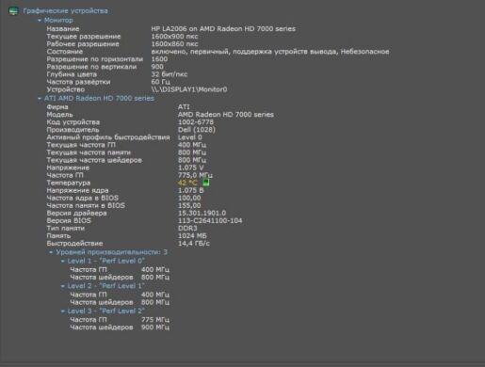The height and width of the screenshot is (367, 485).
Task: Click the 1024 МБ memory value
Action: (192, 235)
